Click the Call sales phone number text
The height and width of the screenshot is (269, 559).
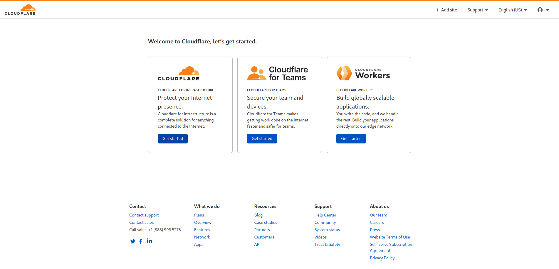(155, 230)
